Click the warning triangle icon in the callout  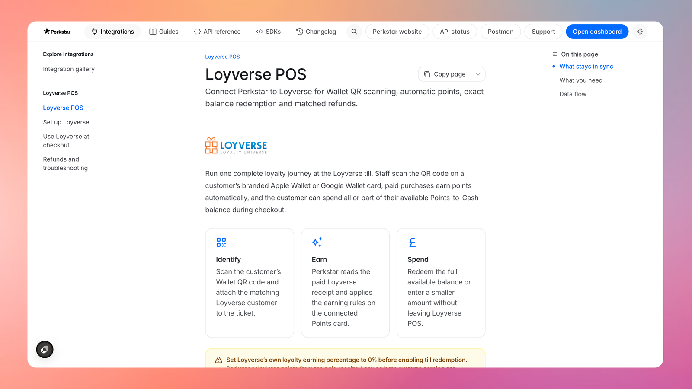tap(219, 360)
